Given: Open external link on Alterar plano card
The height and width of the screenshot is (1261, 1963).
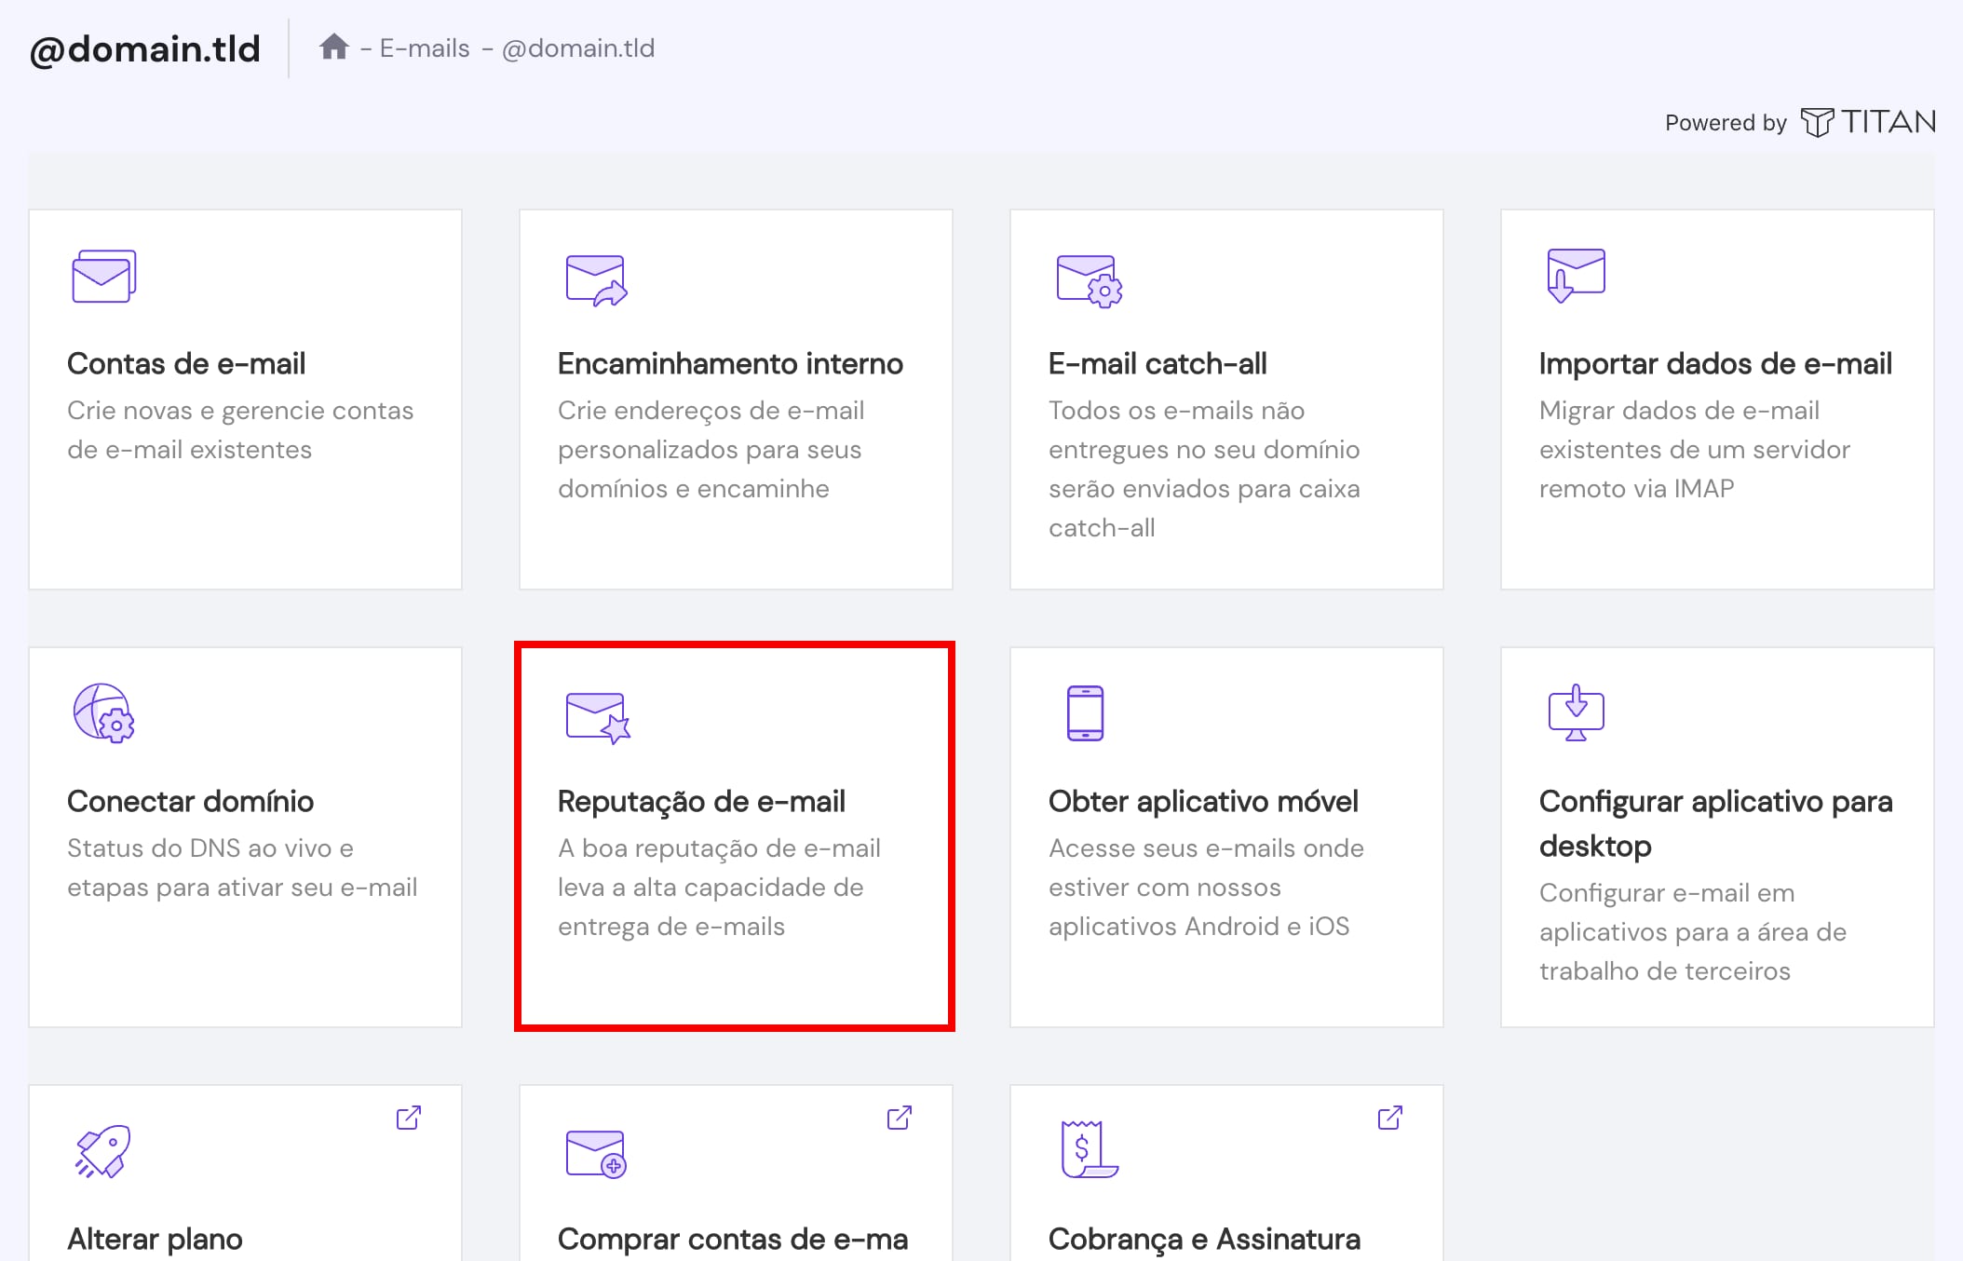Looking at the screenshot, I should [408, 1118].
